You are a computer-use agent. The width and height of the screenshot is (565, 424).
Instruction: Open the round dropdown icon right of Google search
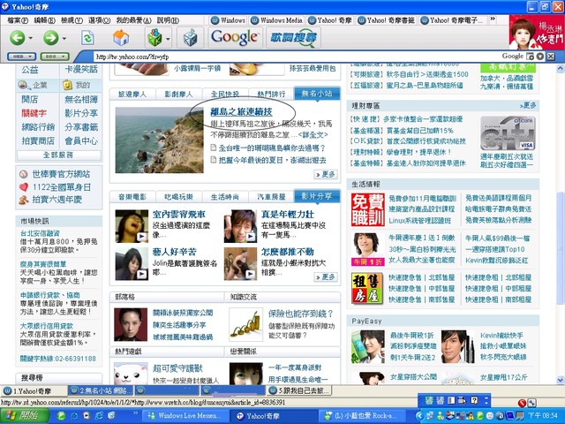(540, 57)
